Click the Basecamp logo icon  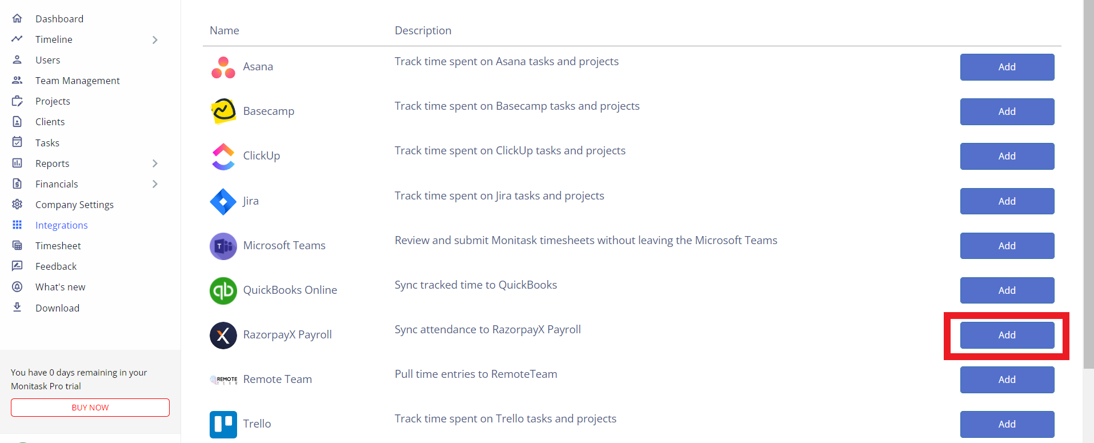click(x=223, y=111)
